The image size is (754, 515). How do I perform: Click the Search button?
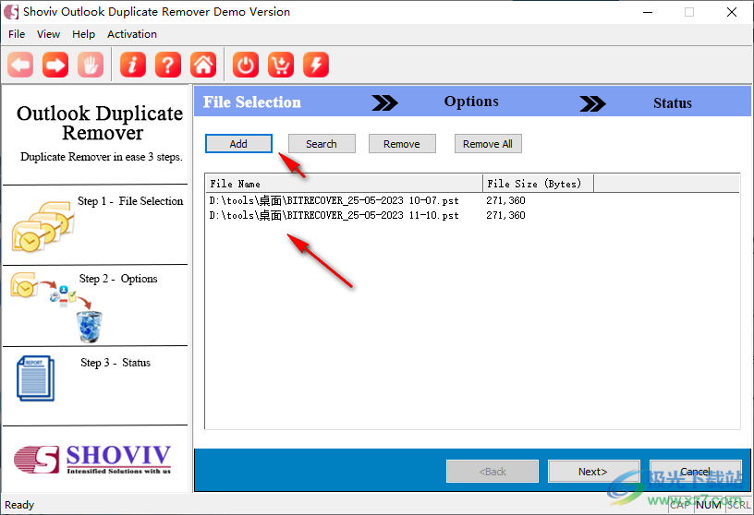tap(322, 144)
